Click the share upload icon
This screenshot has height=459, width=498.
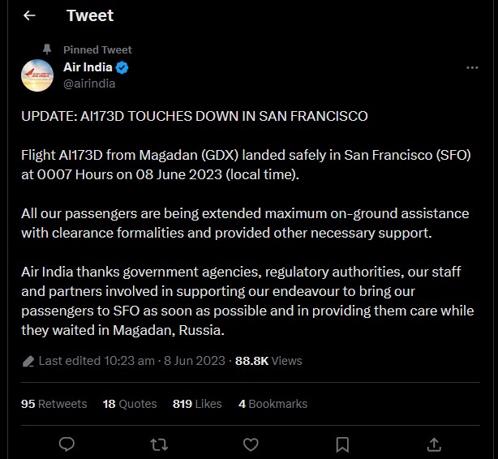click(434, 444)
